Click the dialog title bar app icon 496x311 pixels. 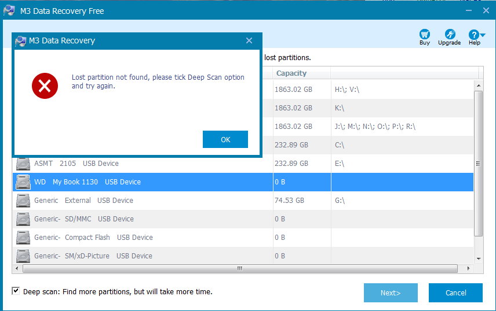click(x=20, y=40)
